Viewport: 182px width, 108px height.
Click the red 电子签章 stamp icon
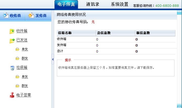[12, 95]
